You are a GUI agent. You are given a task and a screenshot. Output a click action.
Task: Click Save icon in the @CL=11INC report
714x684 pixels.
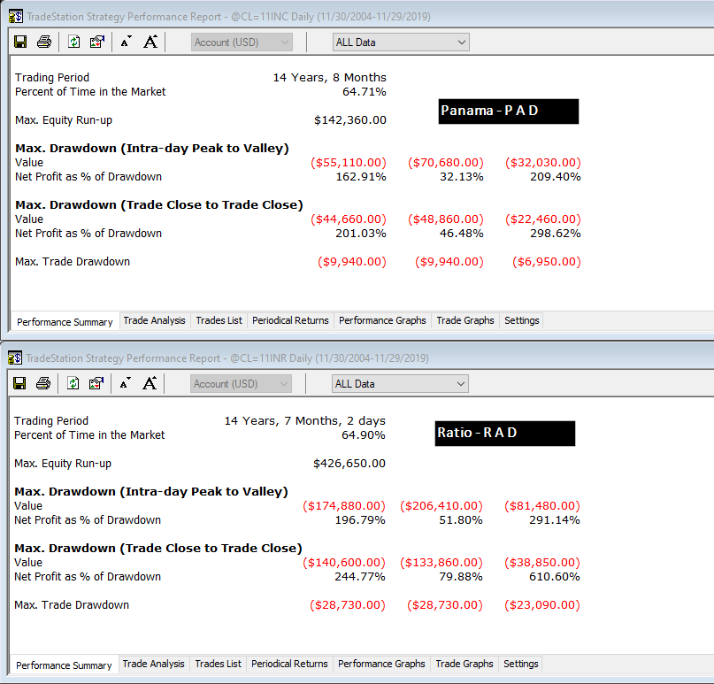[x=20, y=42]
